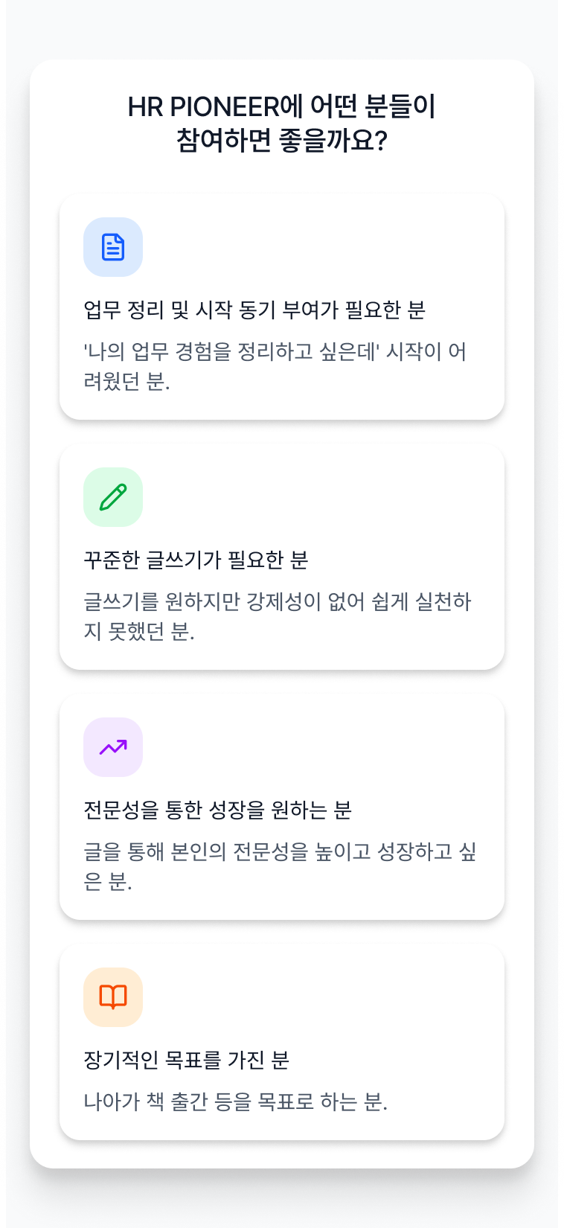Click the '전문성을 통한 성장을 원하는 분' title
This screenshot has height=1228, width=564.
click(217, 810)
